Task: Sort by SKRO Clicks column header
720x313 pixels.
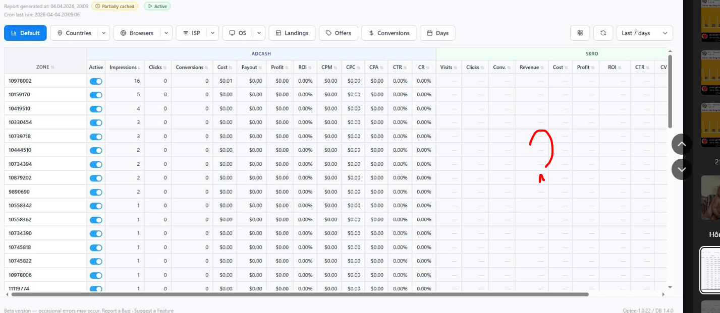Action: pos(475,67)
